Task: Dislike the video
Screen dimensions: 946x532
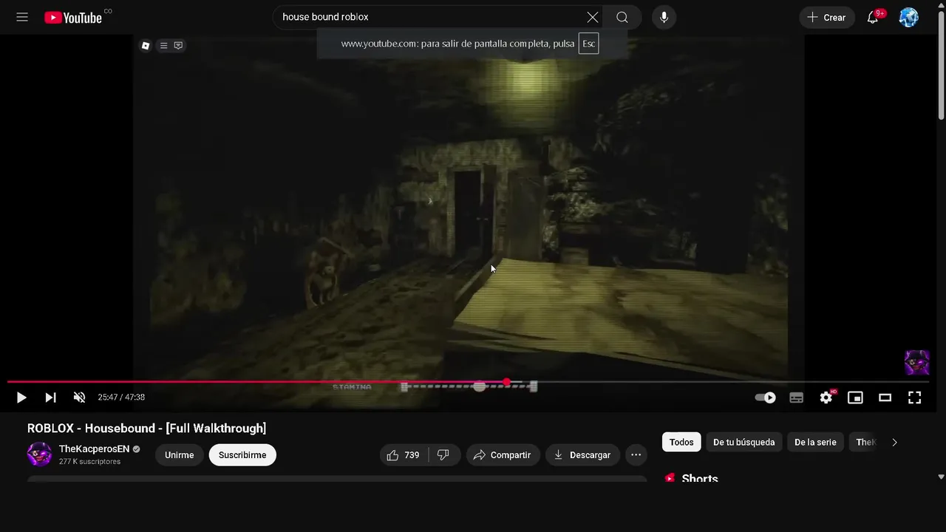Action: point(444,455)
